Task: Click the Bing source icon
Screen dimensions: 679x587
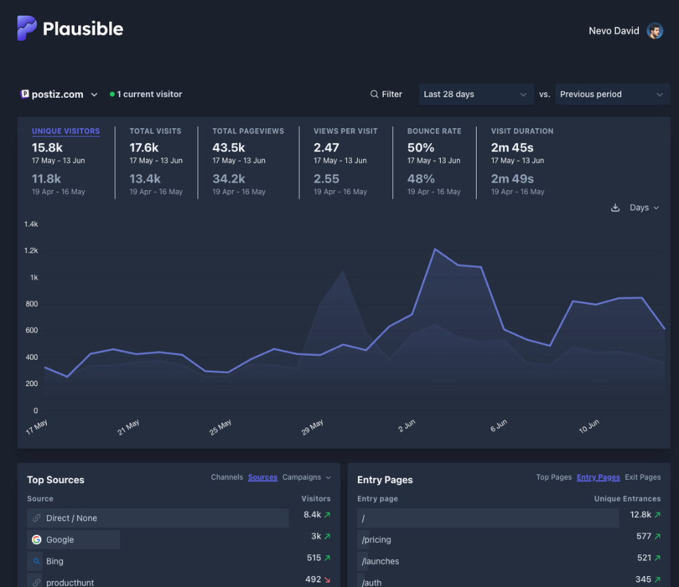Action: (x=37, y=561)
